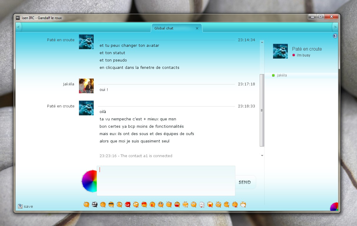Viewport: 357px width, 226px height.
Task: Click the chat scrollbar thumb
Action: pos(262,110)
